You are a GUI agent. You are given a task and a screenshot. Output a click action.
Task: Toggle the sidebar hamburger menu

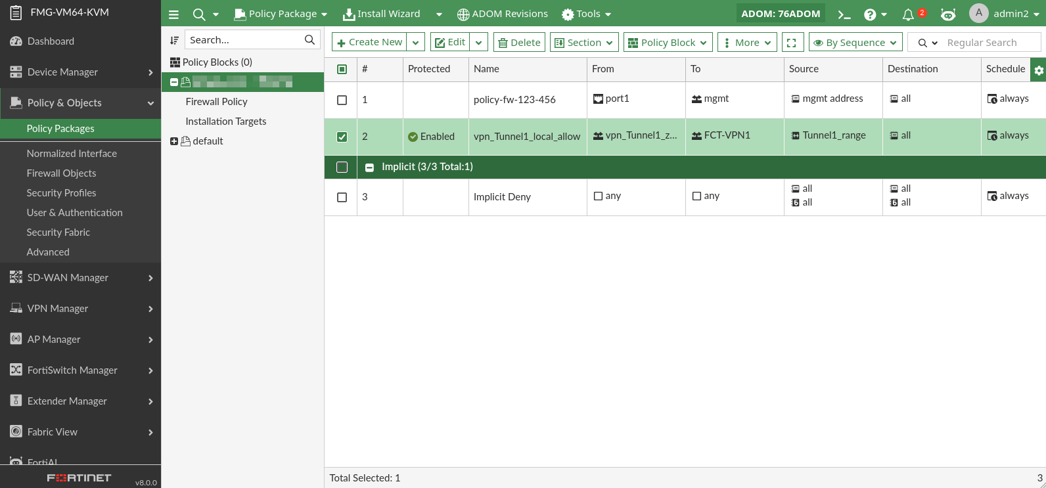(x=173, y=14)
